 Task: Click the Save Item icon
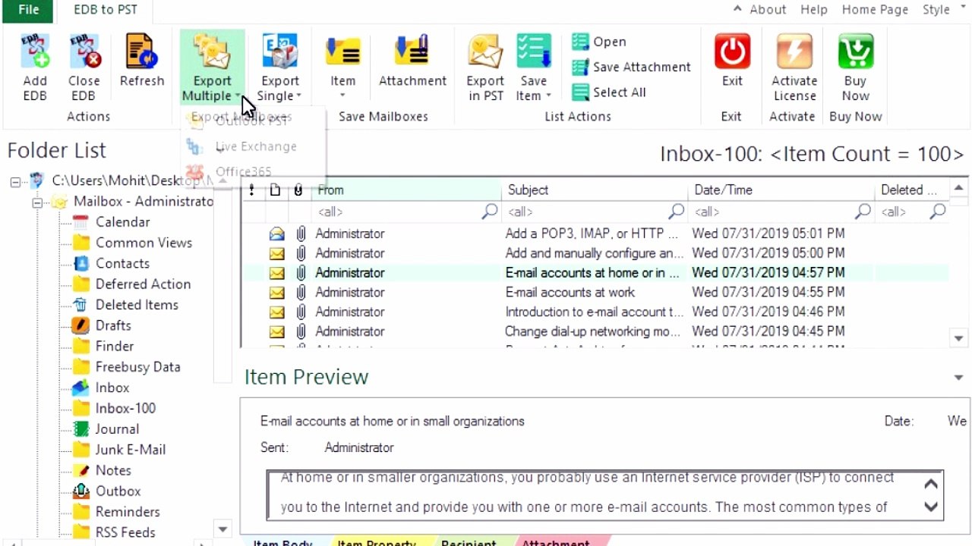(x=534, y=52)
